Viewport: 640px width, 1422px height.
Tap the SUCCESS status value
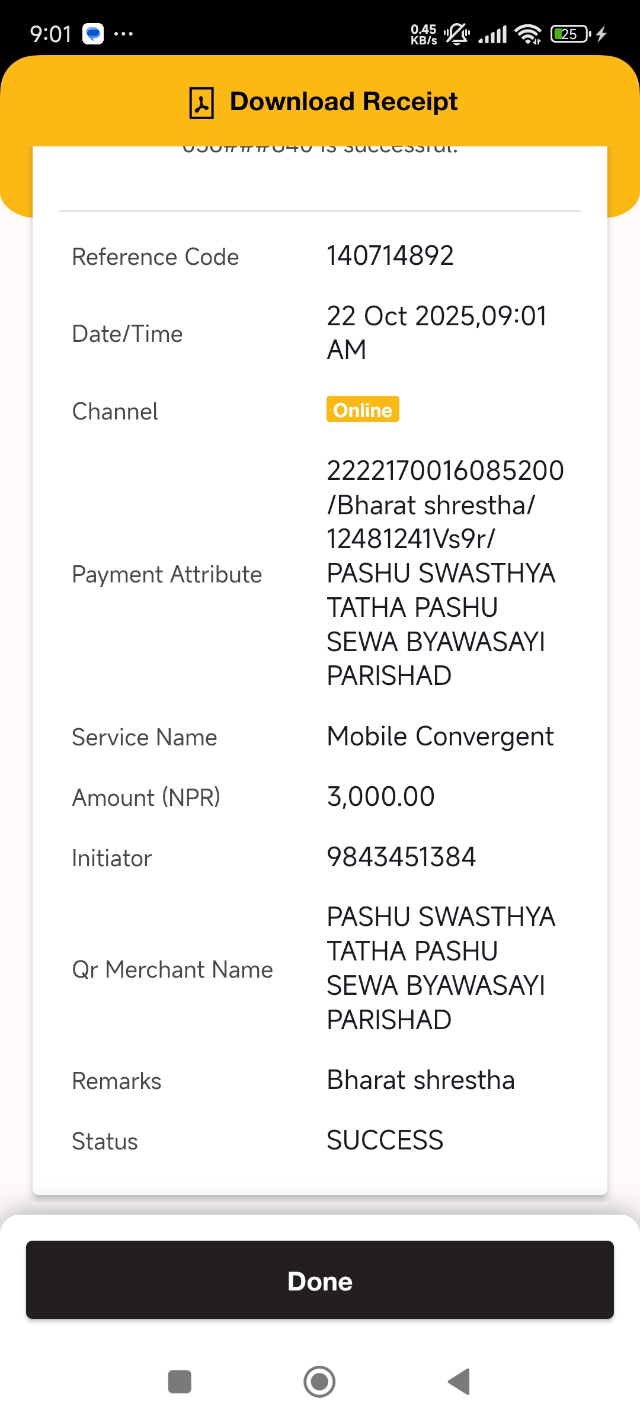(x=385, y=1140)
